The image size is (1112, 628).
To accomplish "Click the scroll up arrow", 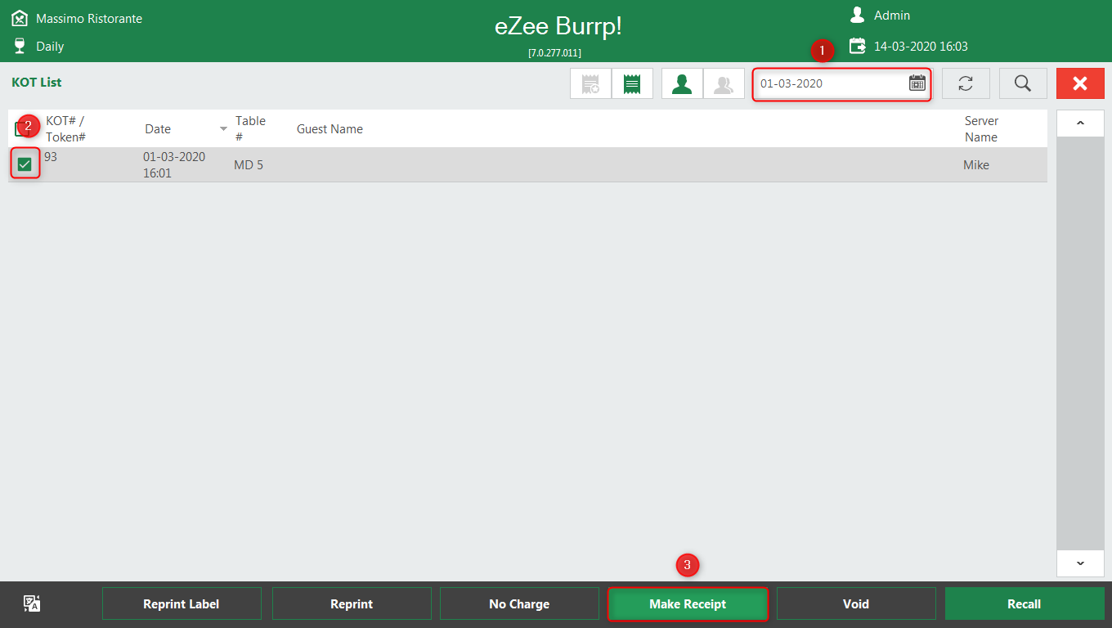I will (x=1080, y=123).
